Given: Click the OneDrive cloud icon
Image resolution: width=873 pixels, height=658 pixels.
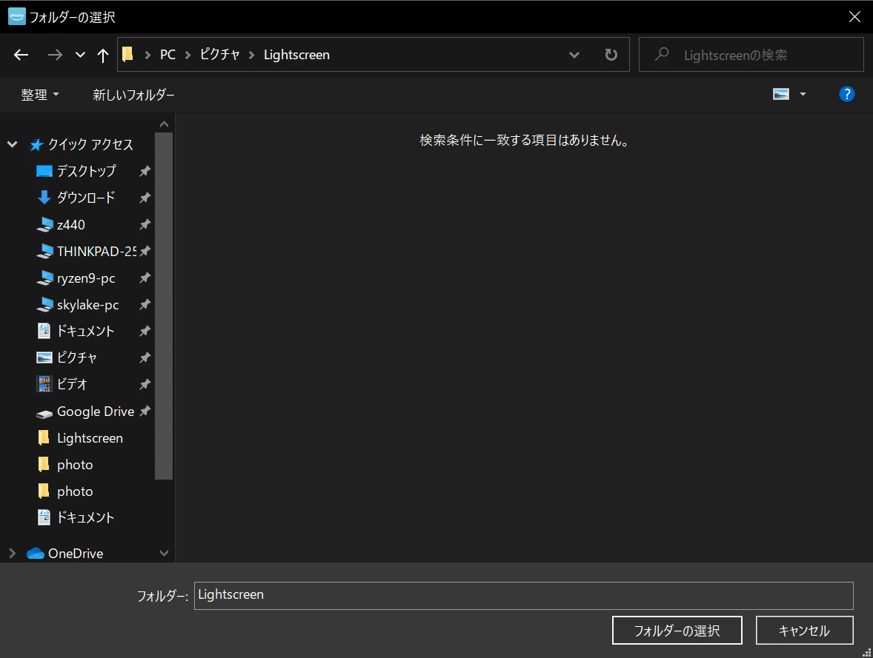Looking at the screenshot, I should [36, 553].
